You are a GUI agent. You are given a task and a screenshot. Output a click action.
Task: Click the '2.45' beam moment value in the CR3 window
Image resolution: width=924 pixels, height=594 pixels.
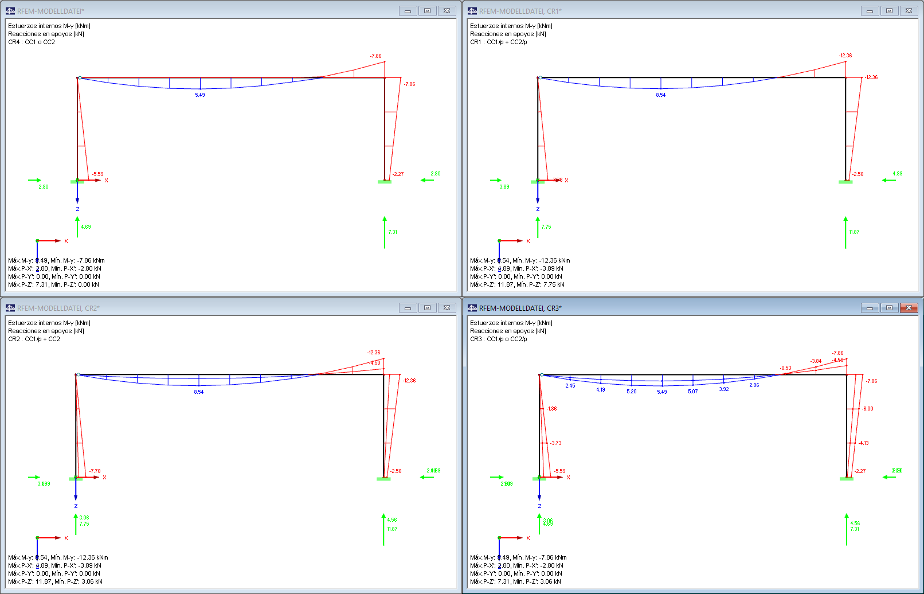(x=570, y=386)
